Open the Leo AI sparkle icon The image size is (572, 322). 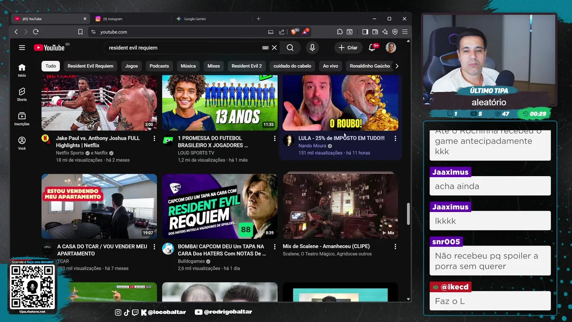pos(385,32)
